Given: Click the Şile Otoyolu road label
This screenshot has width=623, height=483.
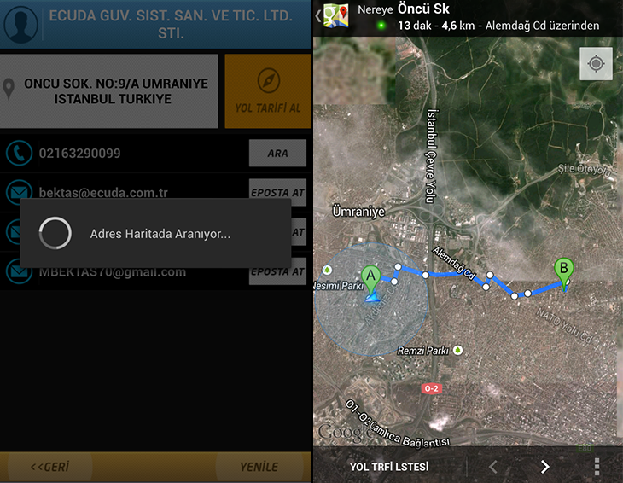Looking at the screenshot, I should click(x=584, y=170).
